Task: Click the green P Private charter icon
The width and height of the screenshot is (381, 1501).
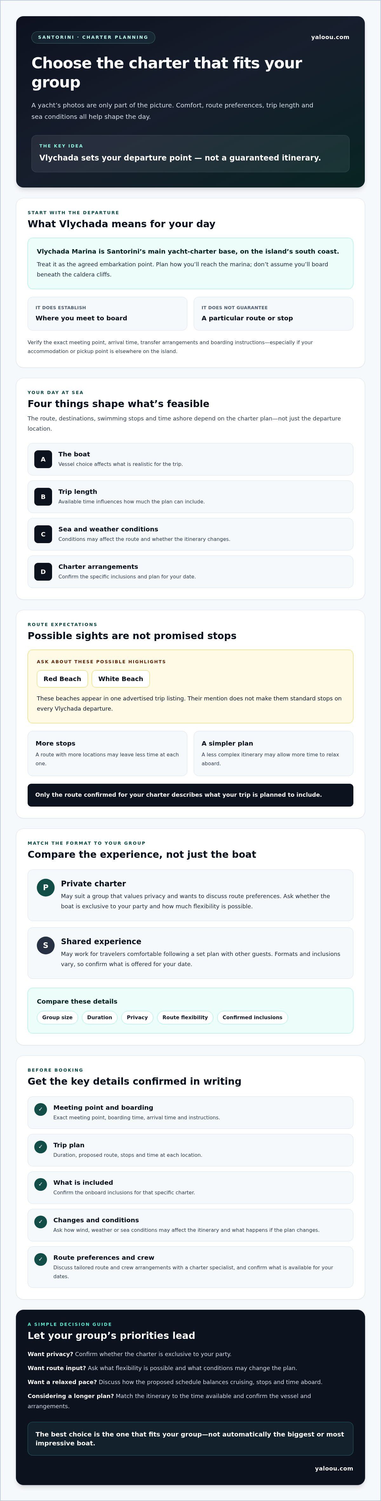Action: coord(45,887)
